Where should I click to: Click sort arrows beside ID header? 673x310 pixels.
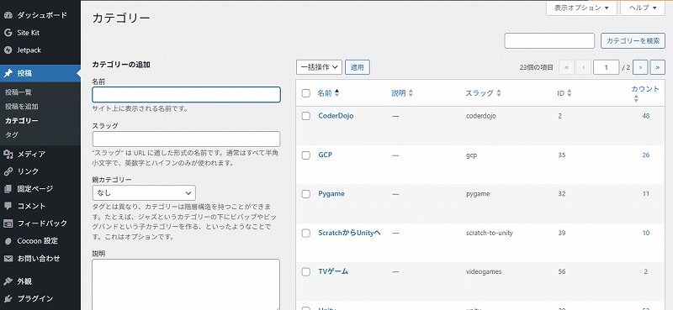click(570, 93)
